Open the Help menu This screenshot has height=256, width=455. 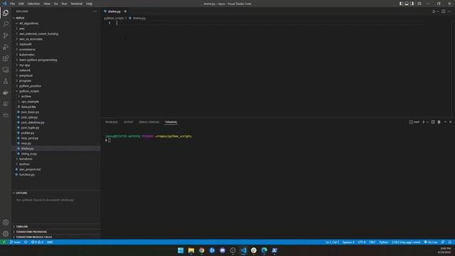coord(89,4)
